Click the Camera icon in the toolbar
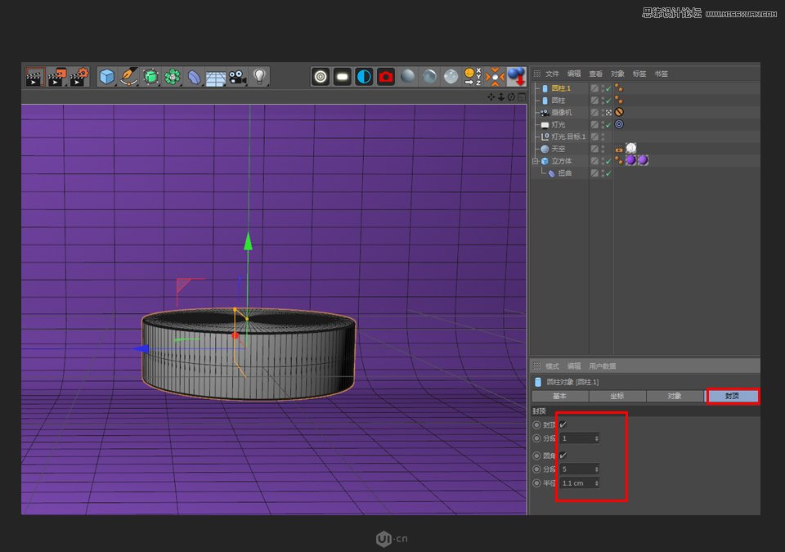Image resolution: width=785 pixels, height=552 pixels. click(x=239, y=76)
